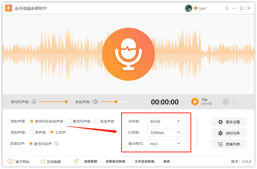The height and width of the screenshot is (169, 257).
Task: Click the 开始 Ctrl+F2 label
Action: [x=207, y=102]
